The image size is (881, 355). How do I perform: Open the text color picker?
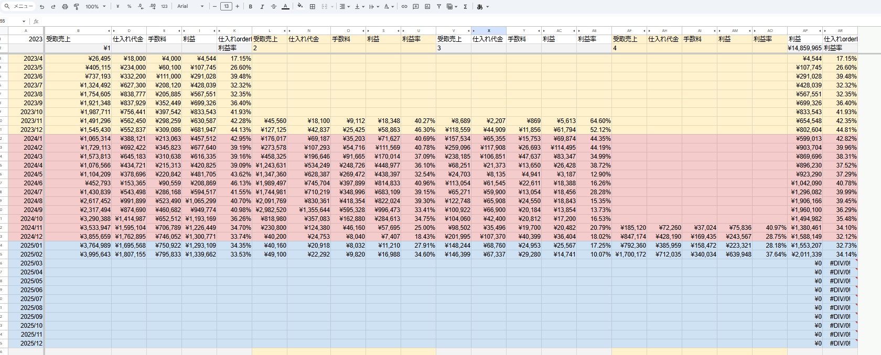[285, 6]
